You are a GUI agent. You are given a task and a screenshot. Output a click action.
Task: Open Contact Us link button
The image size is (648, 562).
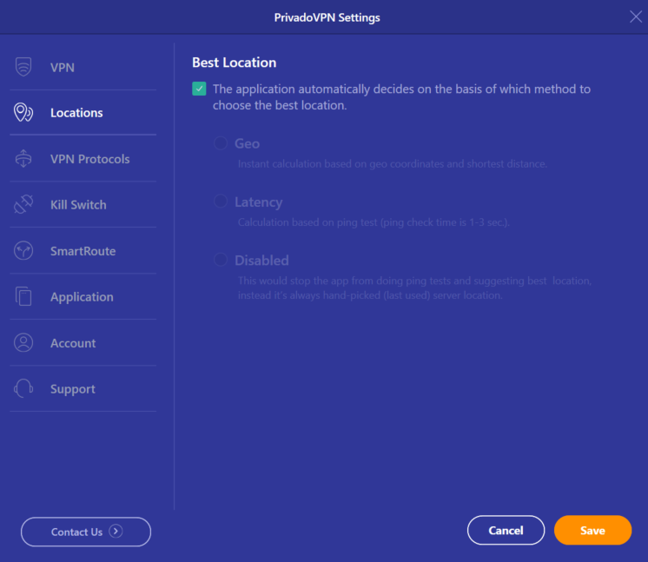coord(86,532)
